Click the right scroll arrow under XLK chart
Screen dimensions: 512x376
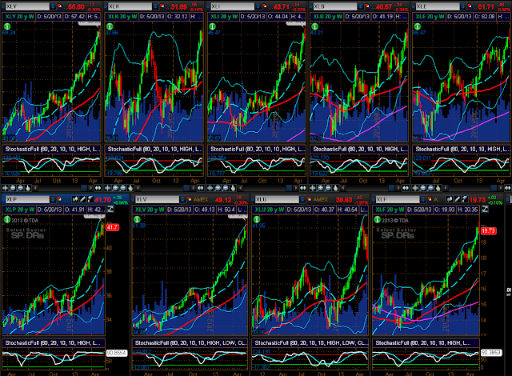click(x=193, y=188)
